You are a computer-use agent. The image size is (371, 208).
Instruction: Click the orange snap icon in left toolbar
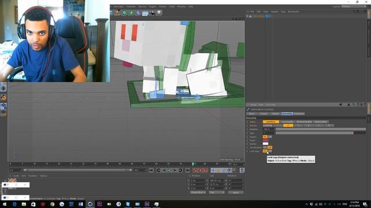(x=3, y=97)
